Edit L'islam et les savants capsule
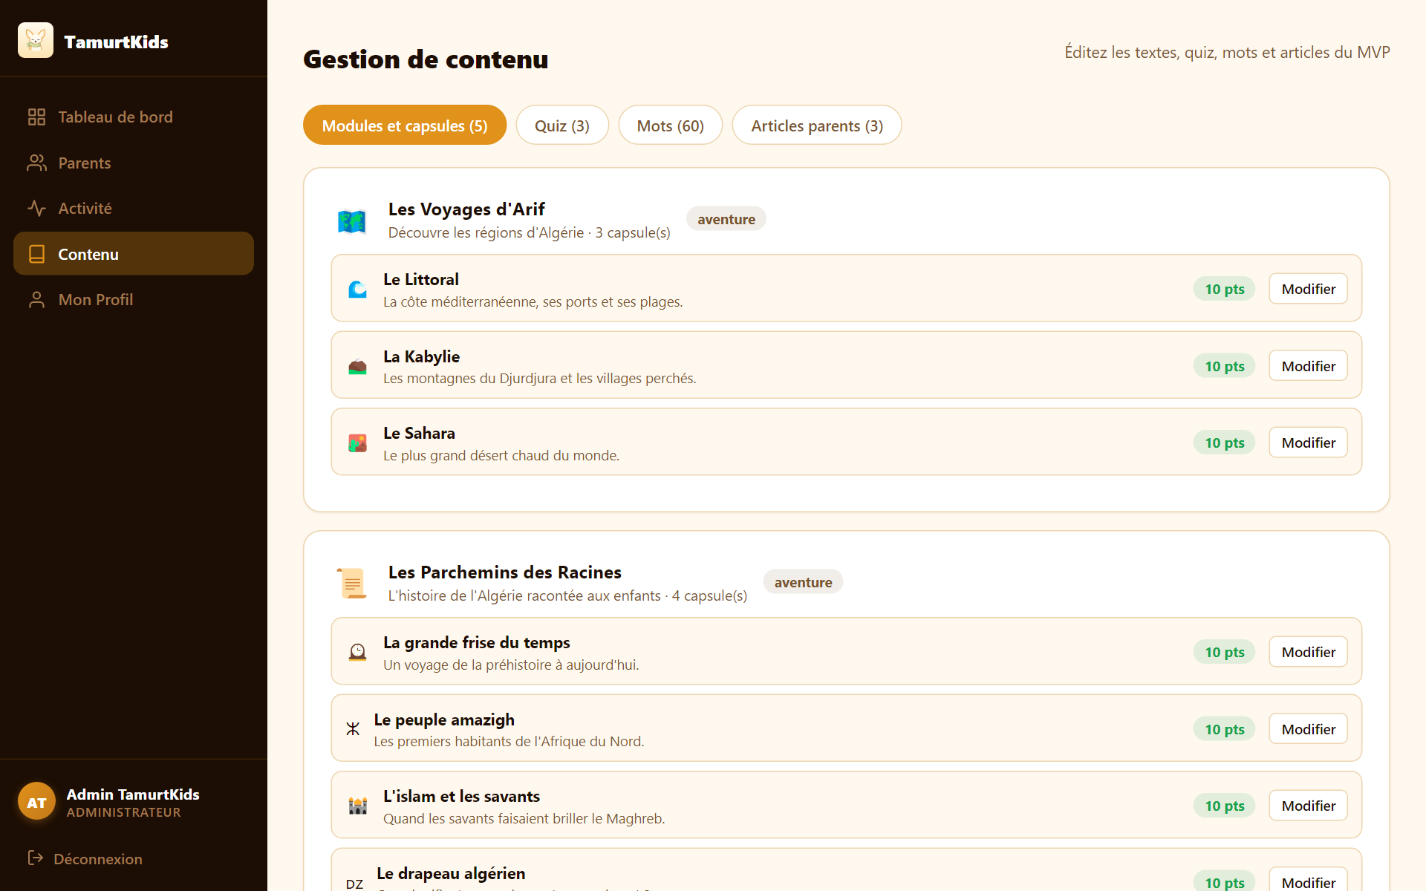The width and height of the screenshot is (1426, 891). click(1308, 806)
